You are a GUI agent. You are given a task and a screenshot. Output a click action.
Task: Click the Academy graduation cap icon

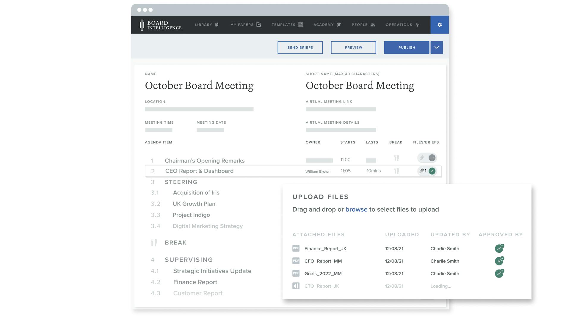tap(338, 25)
